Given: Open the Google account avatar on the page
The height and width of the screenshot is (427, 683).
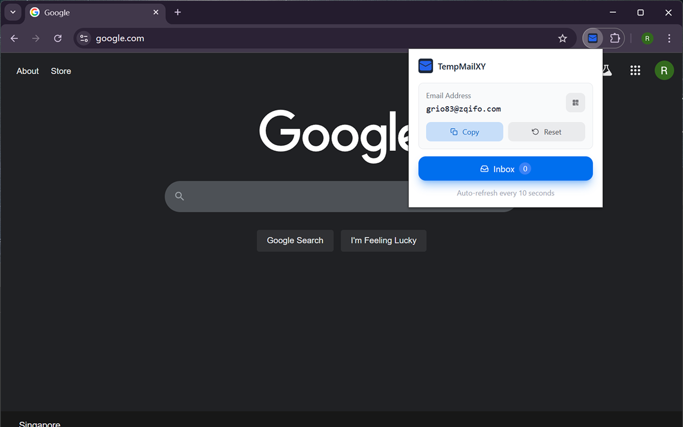Looking at the screenshot, I should click(664, 70).
